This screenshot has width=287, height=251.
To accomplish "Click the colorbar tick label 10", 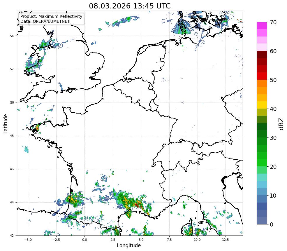I will coord(273,196).
